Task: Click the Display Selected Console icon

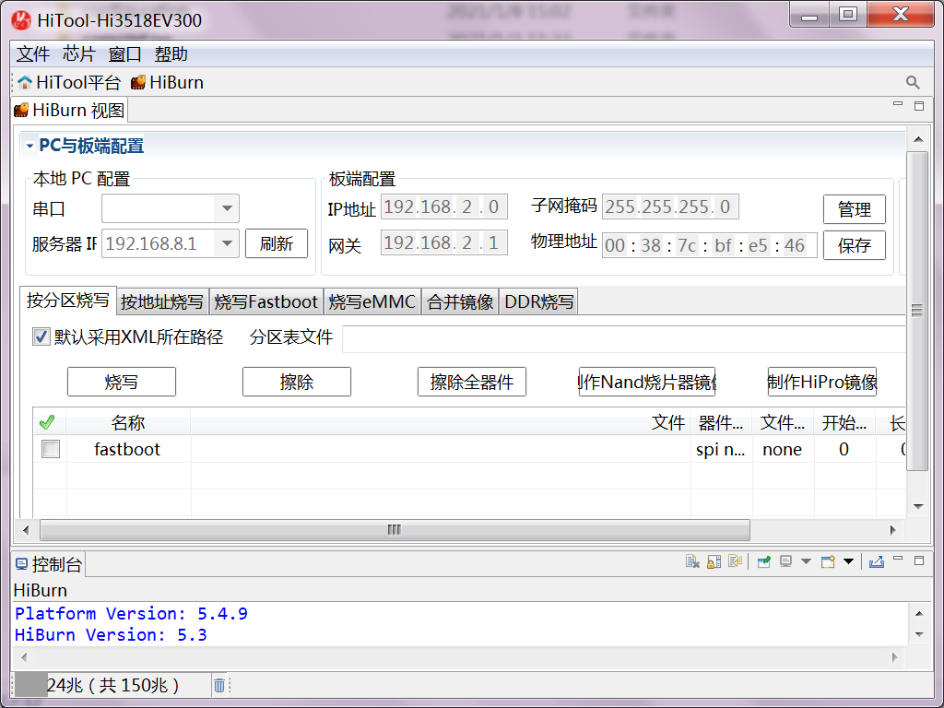Action: (x=785, y=561)
